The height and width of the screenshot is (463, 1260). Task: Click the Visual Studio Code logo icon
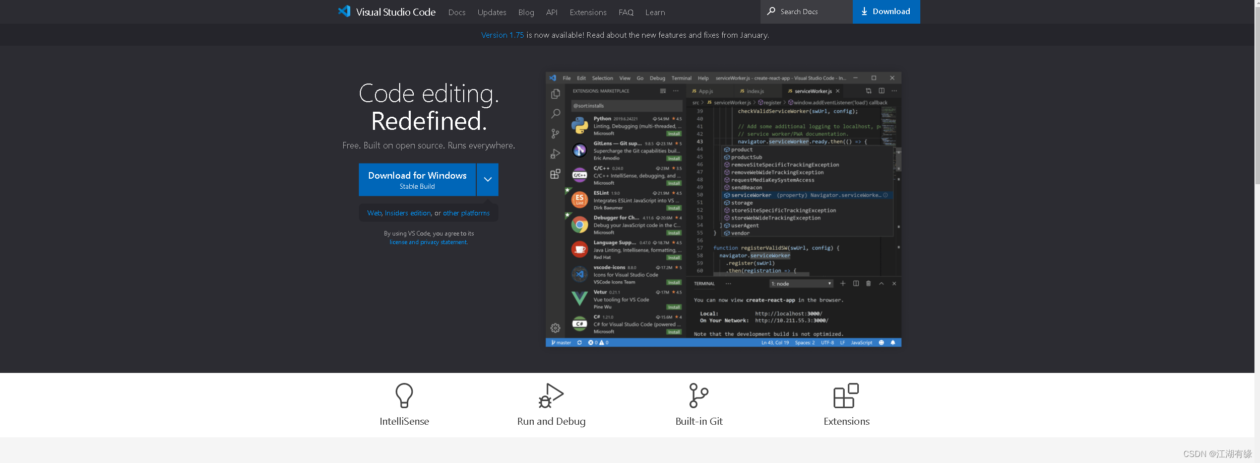344,12
